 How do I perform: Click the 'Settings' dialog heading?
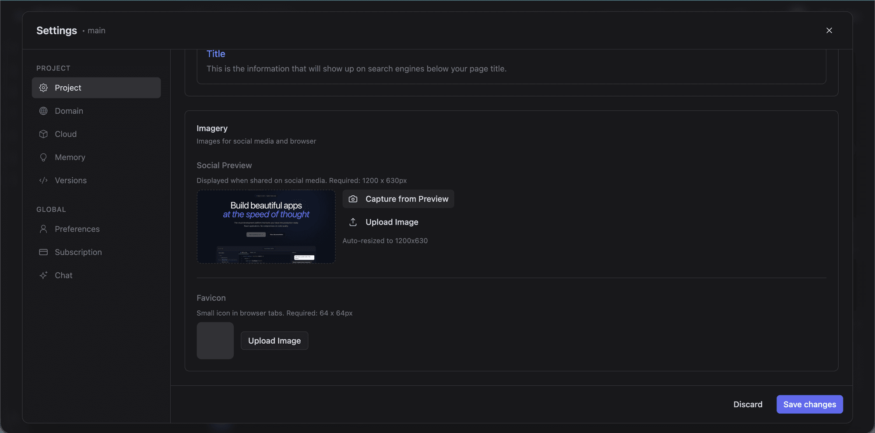tap(56, 30)
